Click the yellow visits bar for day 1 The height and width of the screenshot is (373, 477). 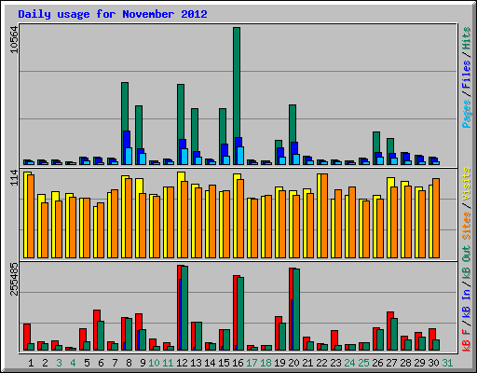pos(25,214)
